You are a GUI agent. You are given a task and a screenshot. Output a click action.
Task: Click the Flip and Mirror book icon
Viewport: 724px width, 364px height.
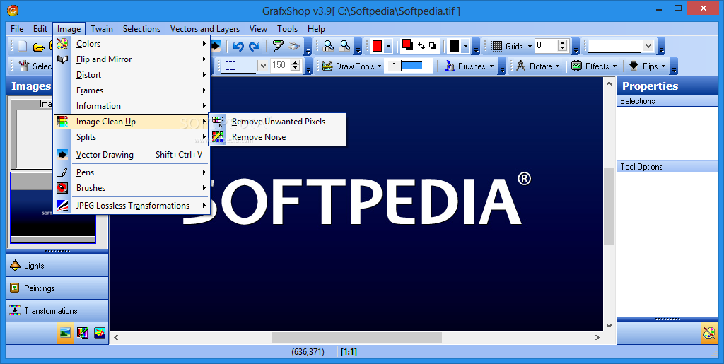62,59
